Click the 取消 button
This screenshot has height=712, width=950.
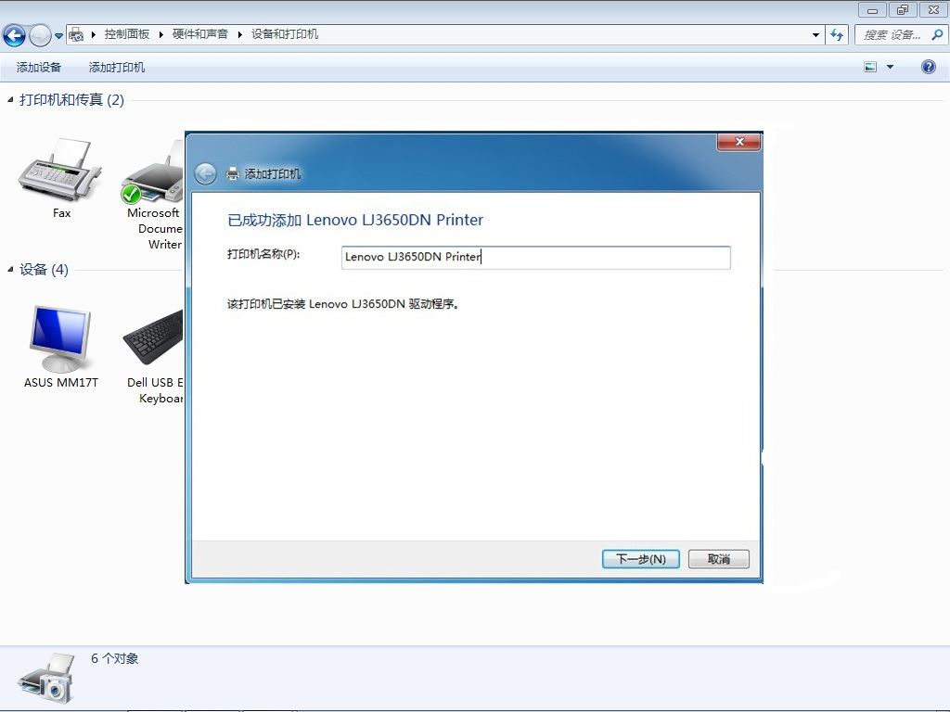click(719, 559)
